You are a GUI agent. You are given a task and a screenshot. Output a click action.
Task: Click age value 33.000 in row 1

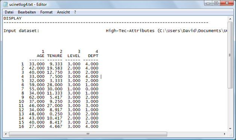click(37, 64)
